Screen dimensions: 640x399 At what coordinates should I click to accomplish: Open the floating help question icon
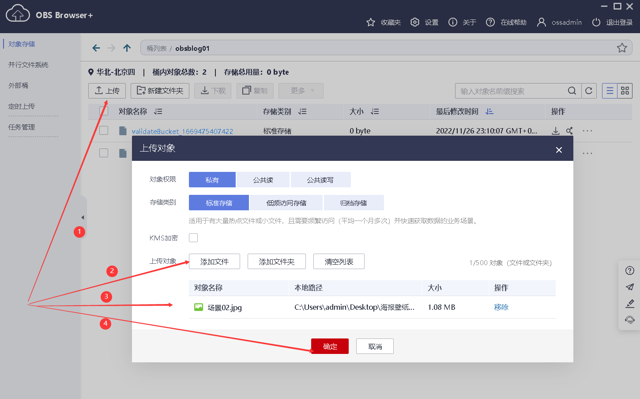(630, 271)
